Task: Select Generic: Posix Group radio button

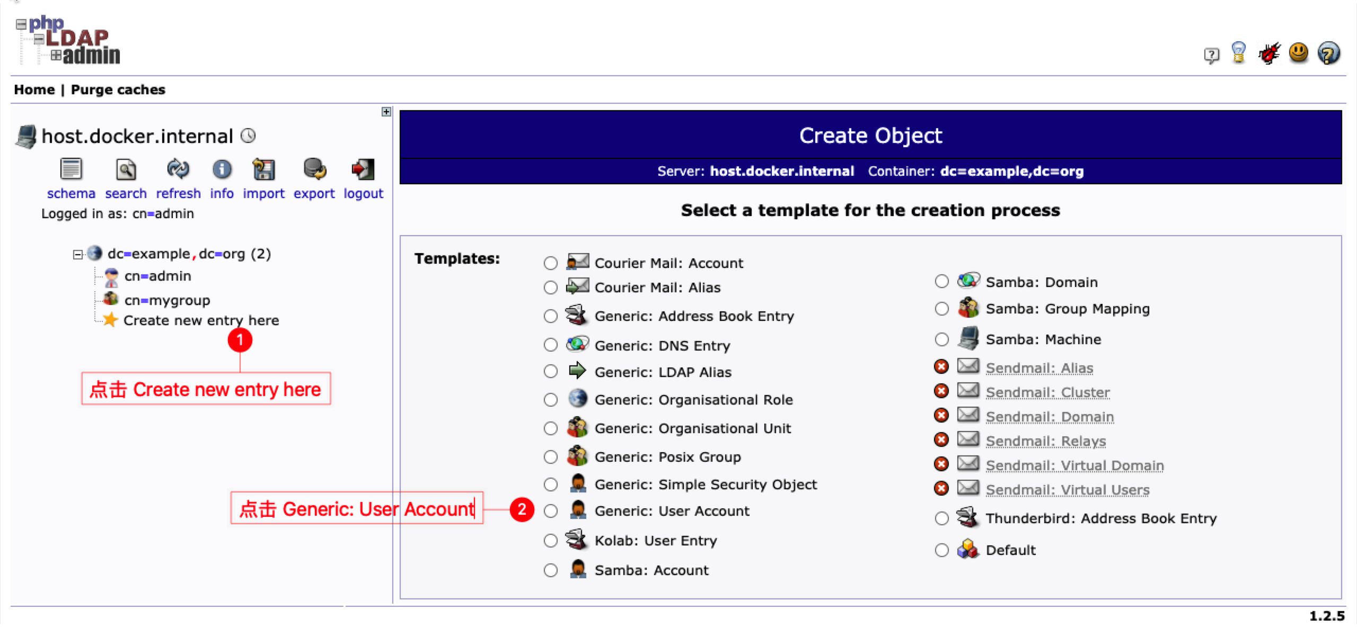Action: pyautogui.click(x=551, y=457)
